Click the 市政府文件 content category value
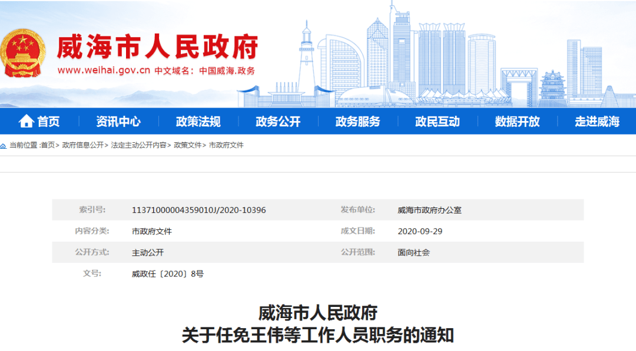 point(152,231)
